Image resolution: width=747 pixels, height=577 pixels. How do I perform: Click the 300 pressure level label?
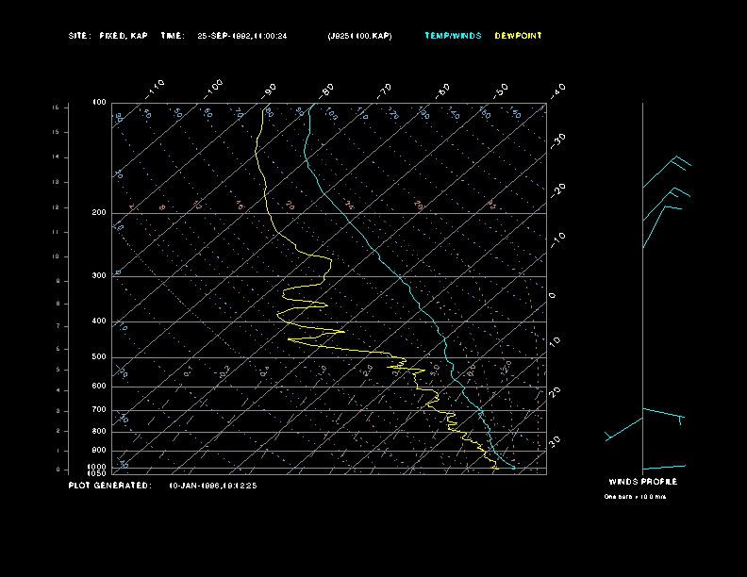pos(99,276)
